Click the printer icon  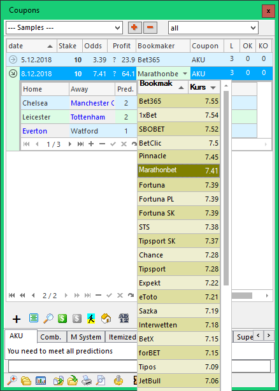87,381
